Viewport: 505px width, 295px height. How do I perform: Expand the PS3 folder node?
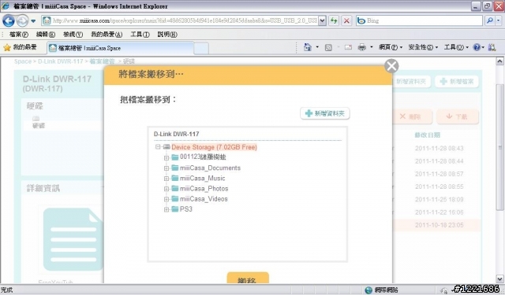click(166, 209)
